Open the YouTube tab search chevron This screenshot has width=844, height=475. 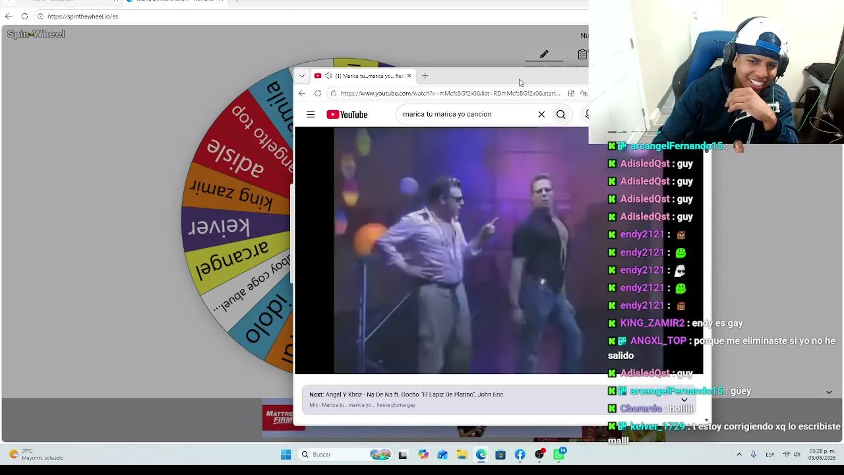coord(302,76)
